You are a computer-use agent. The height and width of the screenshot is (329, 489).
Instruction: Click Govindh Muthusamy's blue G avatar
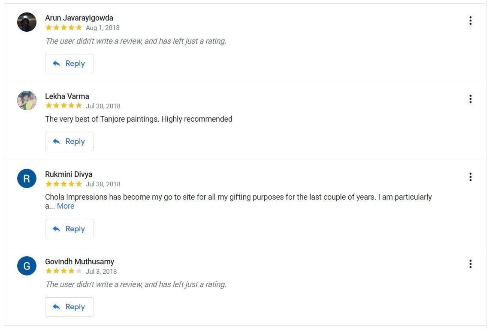click(x=27, y=266)
